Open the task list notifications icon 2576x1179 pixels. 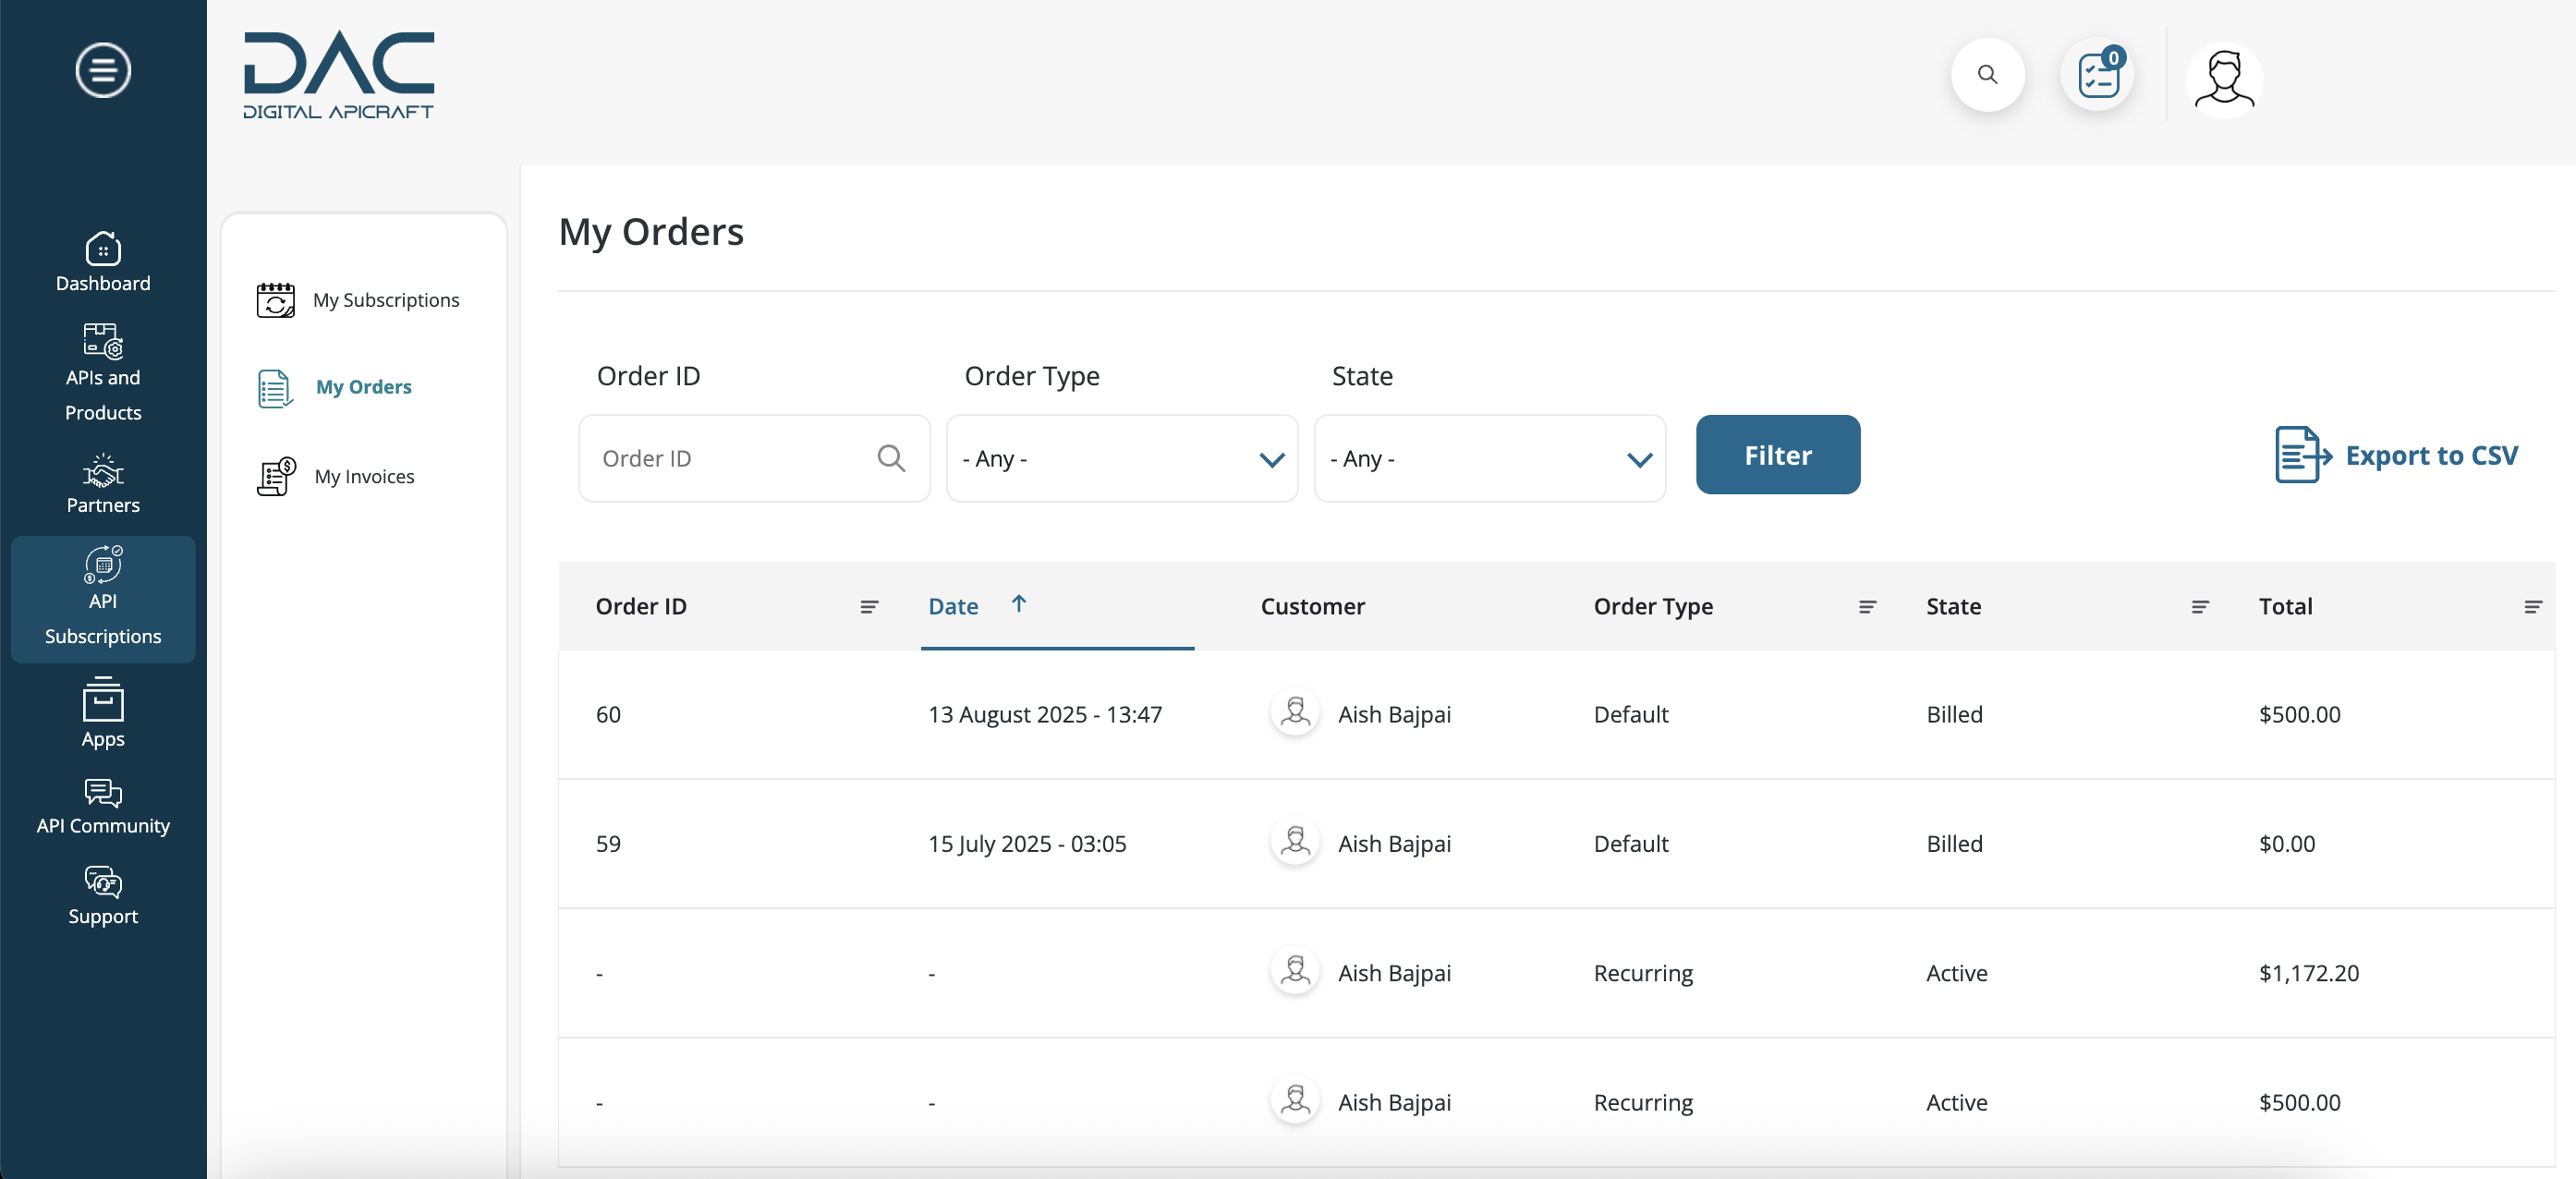(2098, 74)
